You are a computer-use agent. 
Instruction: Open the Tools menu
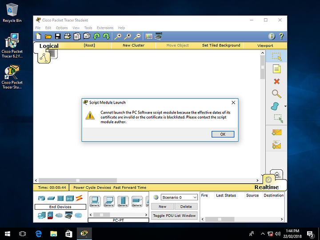point(88,28)
